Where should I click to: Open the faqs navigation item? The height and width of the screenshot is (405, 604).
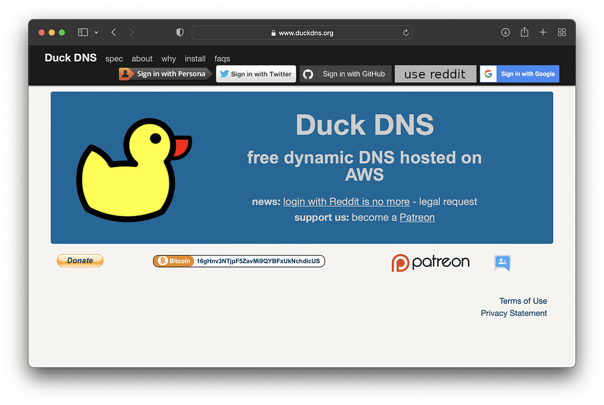tap(222, 58)
